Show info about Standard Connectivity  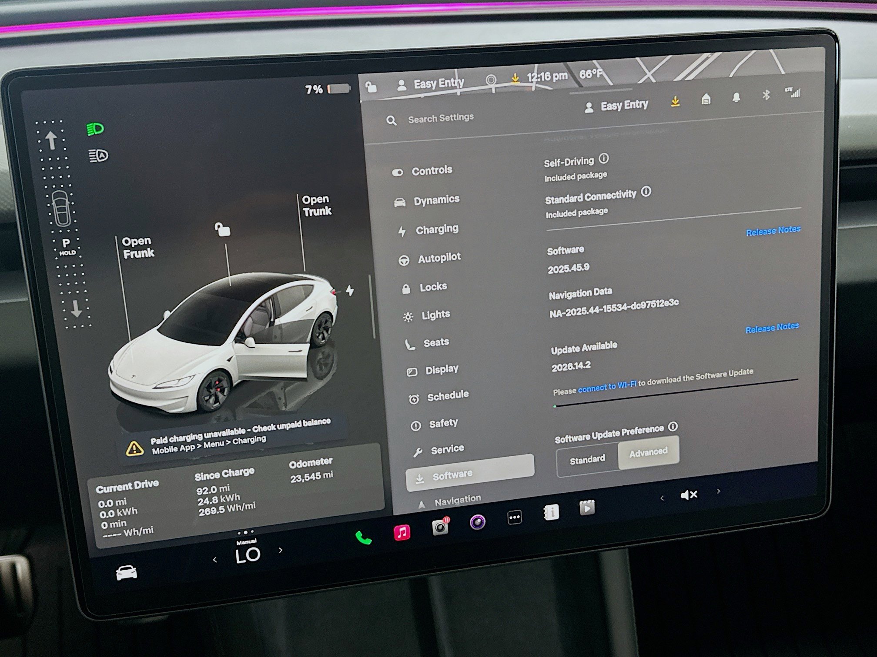click(x=646, y=191)
